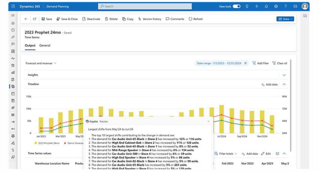
Task: Click the plus icon in top bar
Action: [256, 6]
